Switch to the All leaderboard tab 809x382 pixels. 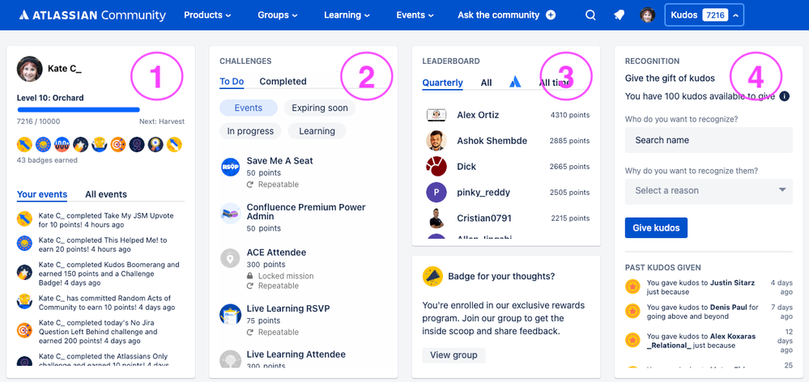click(486, 83)
